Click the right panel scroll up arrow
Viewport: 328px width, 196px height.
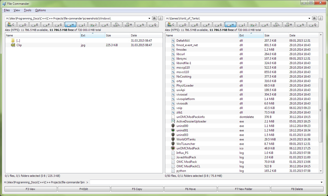[x=321, y=35]
